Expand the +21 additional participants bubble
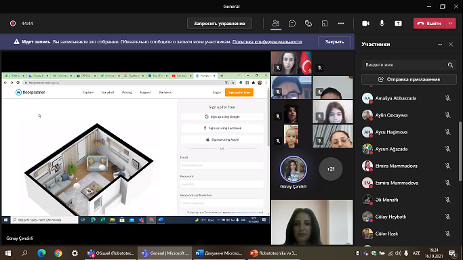The width and height of the screenshot is (463, 260). tap(331, 169)
